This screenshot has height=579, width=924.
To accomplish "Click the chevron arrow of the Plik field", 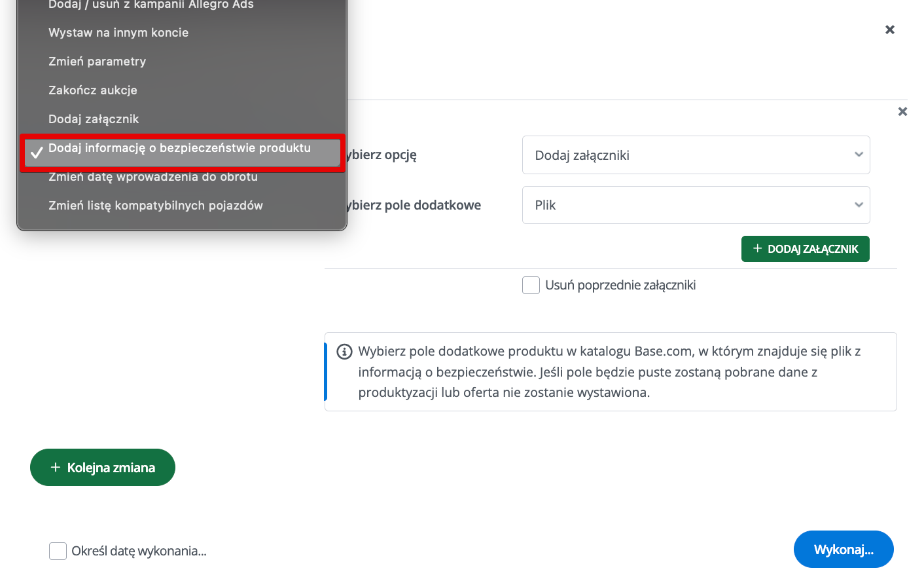I will click(x=859, y=205).
